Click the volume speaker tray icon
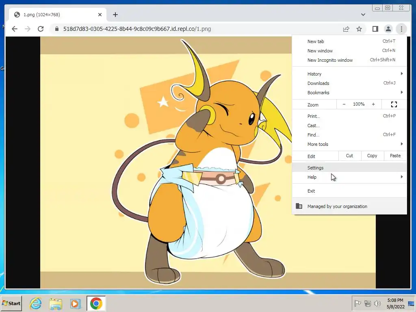Screen dimensions: 416x312 pyautogui.click(x=377, y=303)
